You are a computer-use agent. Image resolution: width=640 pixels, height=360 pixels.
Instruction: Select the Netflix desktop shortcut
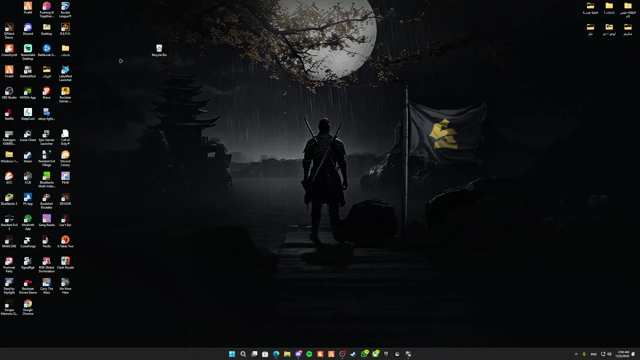pos(9,114)
